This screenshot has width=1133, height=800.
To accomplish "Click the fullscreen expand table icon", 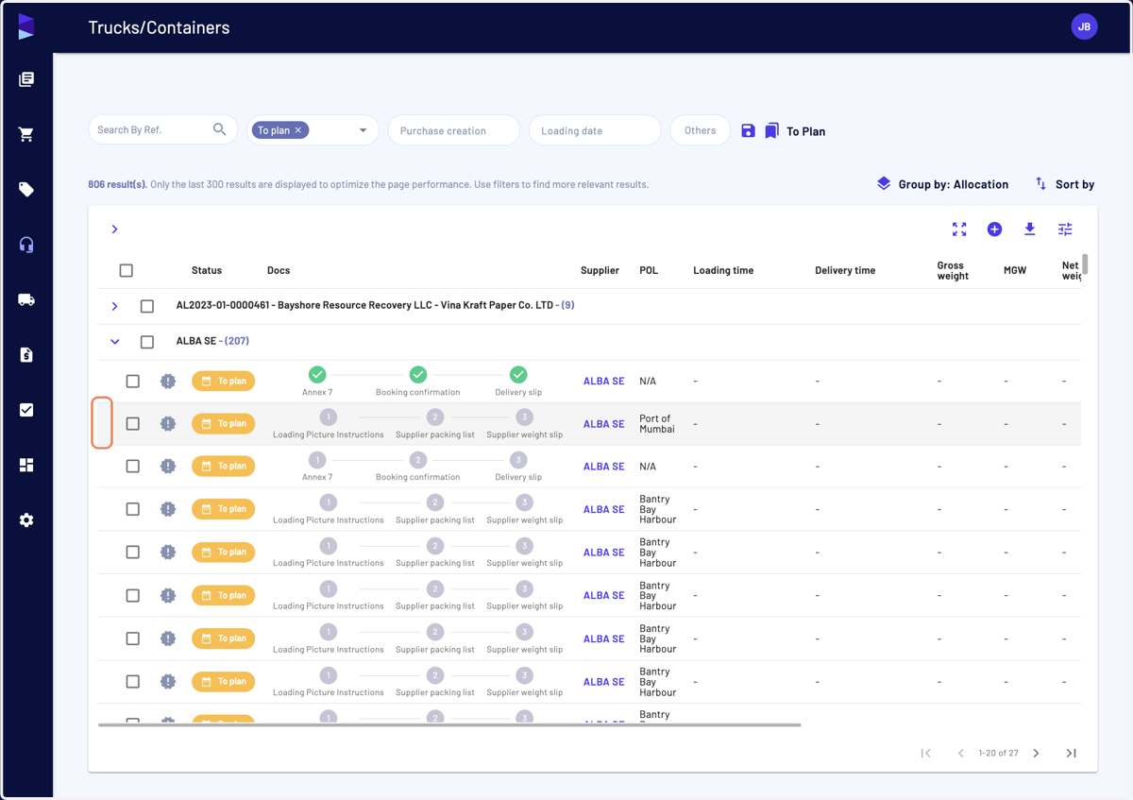I will (959, 230).
